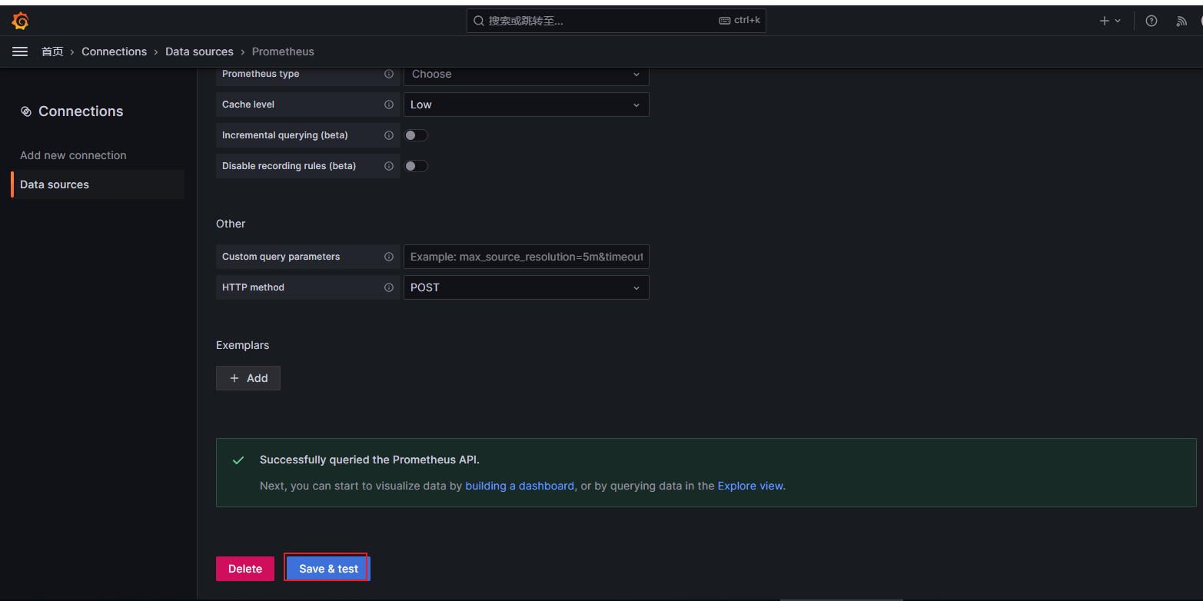Click the Grafana logo icon
Screen dimensions: 1203x601
click(21, 21)
